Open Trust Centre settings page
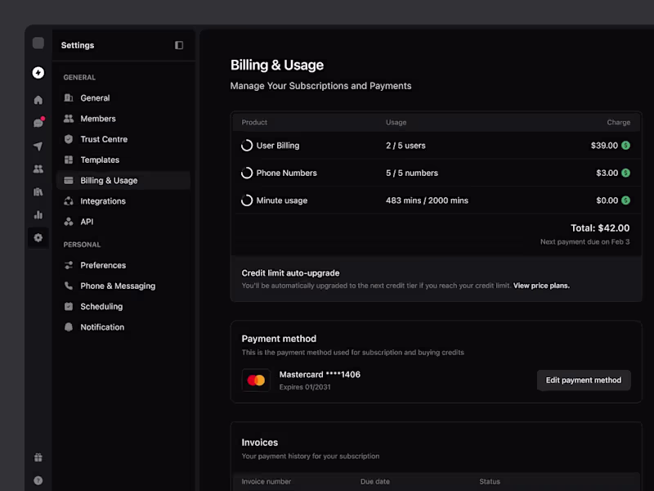 point(104,139)
